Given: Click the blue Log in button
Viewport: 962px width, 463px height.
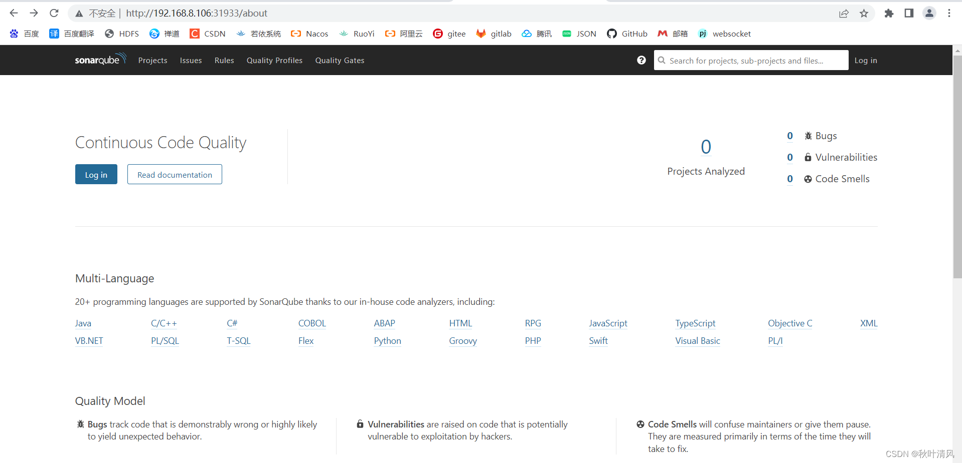Looking at the screenshot, I should tap(96, 174).
